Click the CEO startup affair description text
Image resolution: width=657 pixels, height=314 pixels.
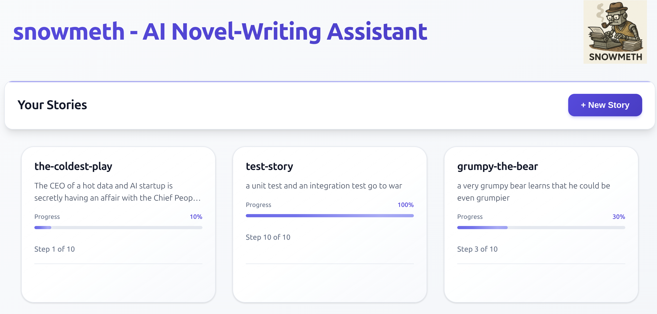pyautogui.click(x=118, y=192)
